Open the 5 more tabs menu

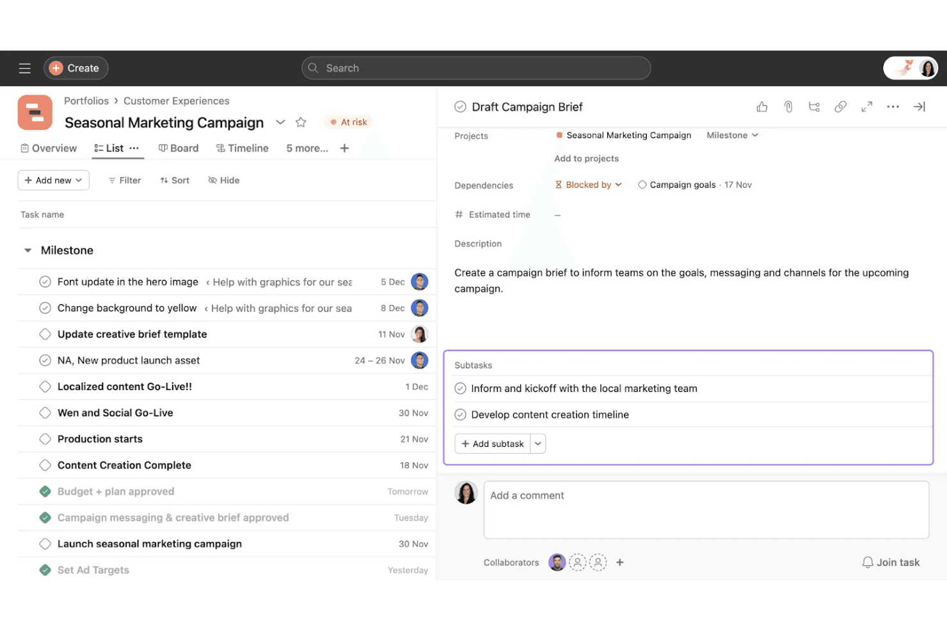pyautogui.click(x=307, y=148)
